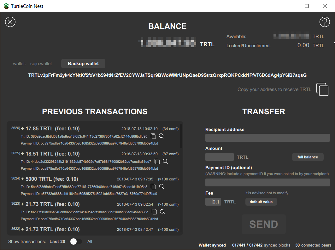Reset fee using the default value button
This screenshot has height=250, width=335.
coord(261,202)
